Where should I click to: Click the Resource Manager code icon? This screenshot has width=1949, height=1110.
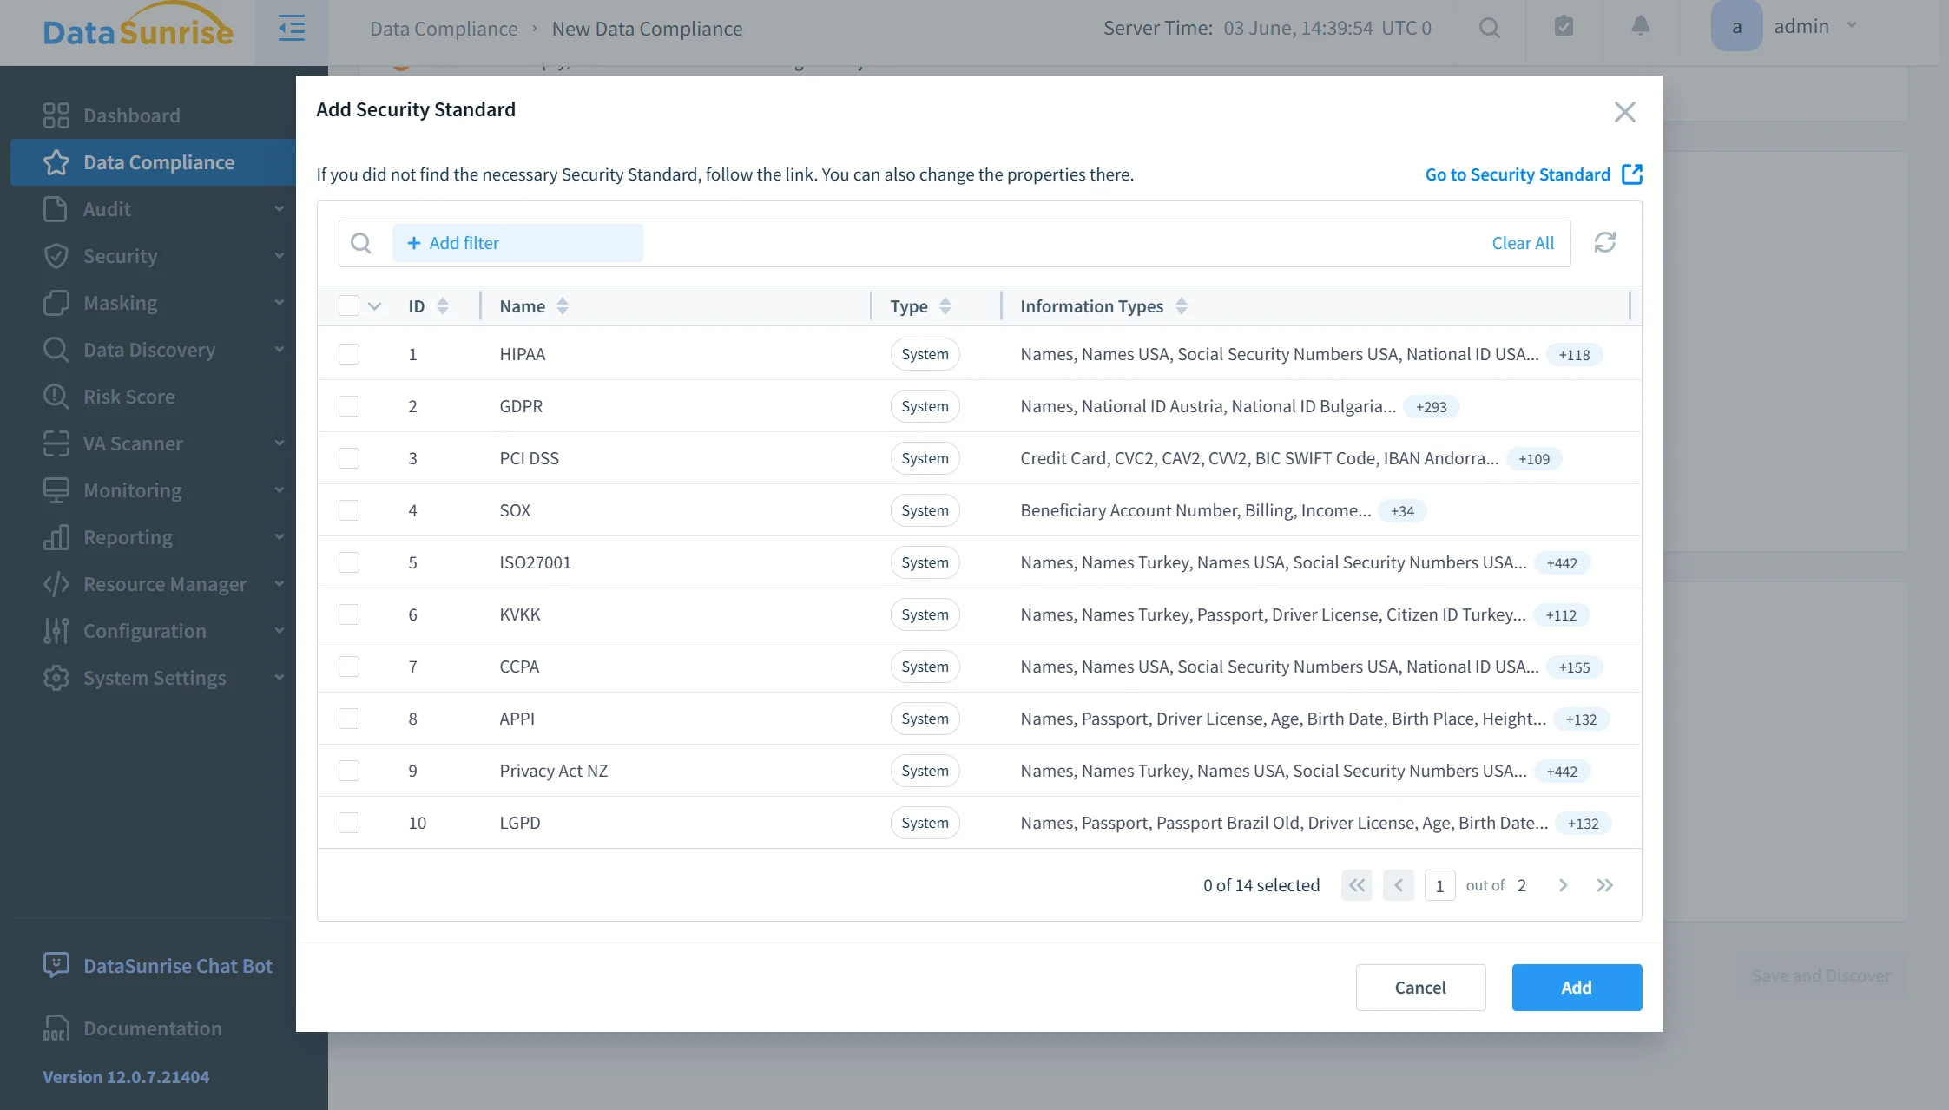(x=56, y=584)
